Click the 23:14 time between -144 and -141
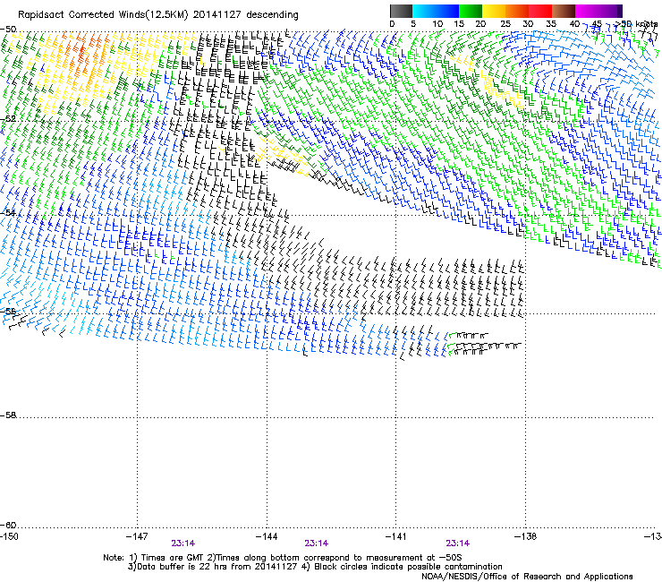The image size is (662, 582). [x=317, y=543]
